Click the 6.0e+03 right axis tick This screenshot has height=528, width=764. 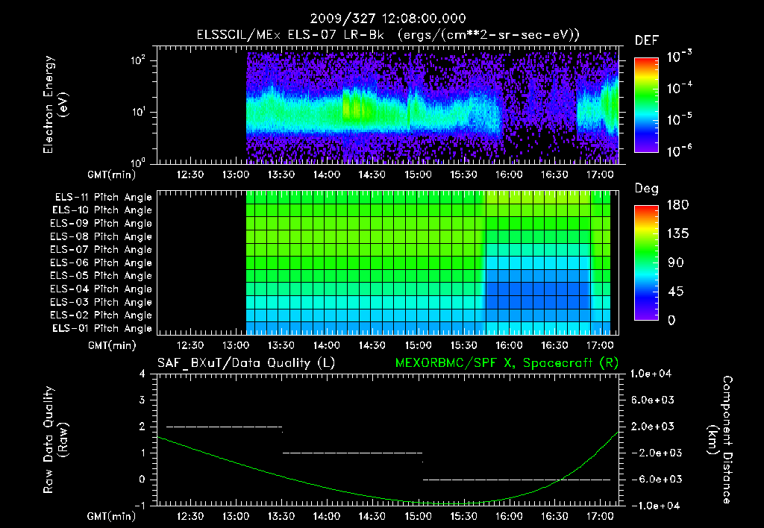point(653,400)
